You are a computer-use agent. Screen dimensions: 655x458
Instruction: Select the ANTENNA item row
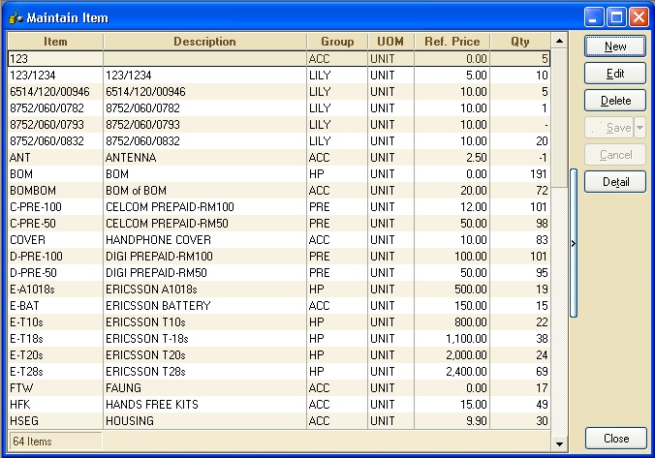[x=279, y=158]
